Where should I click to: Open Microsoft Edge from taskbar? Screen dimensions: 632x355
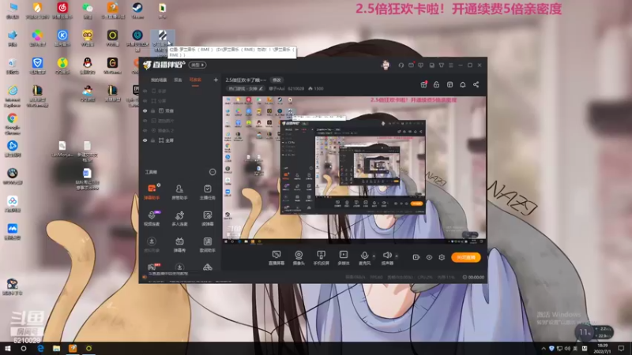pos(41,349)
